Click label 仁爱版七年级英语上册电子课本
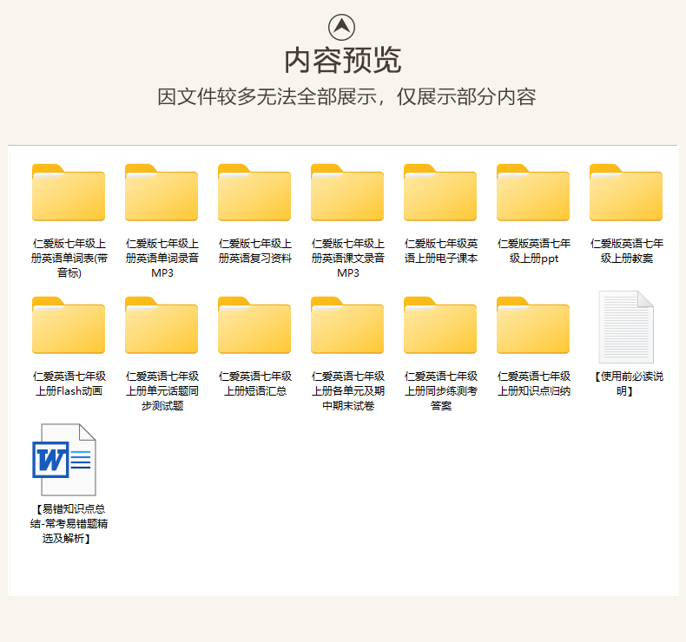Screen dimensions: 686x642 pyautogui.click(x=441, y=251)
